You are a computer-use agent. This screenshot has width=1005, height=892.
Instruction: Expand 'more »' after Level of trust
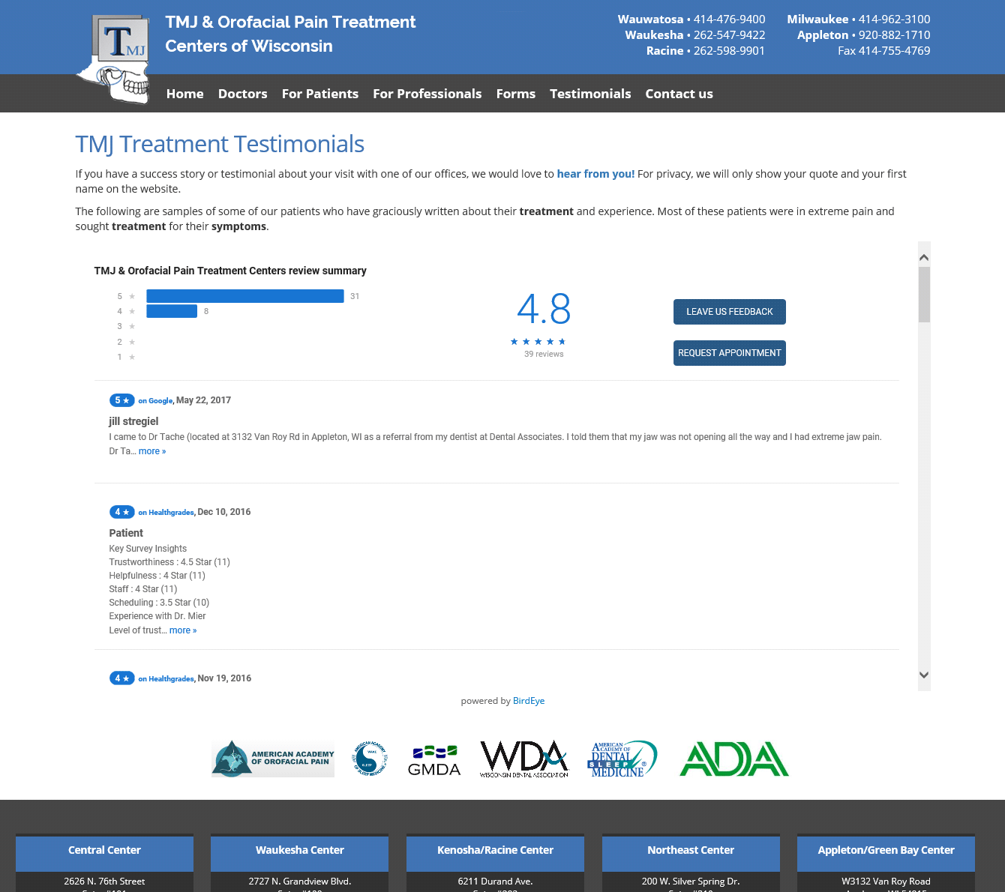[183, 630]
